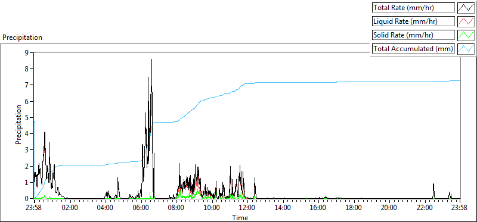Select the Total Accumulated (mm) legend label
This screenshot has height=222, width=477.
tap(413, 49)
